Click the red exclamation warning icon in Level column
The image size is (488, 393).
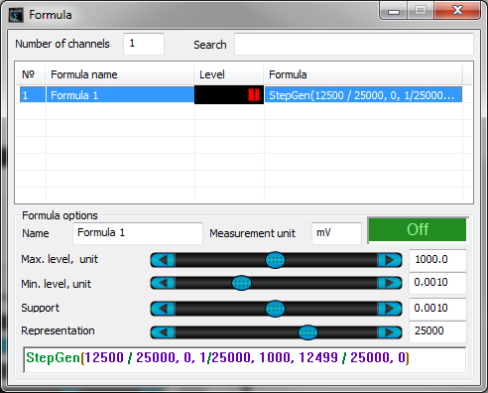[x=254, y=95]
